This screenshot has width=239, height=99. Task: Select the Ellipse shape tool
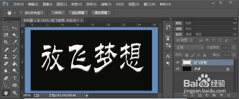click(15, 85)
